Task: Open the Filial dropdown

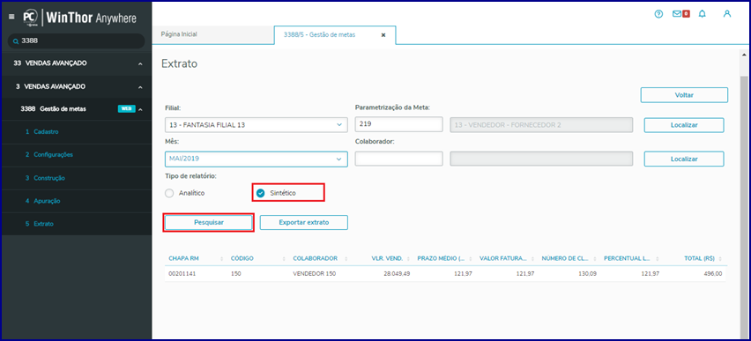Action: pyautogui.click(x=257, y=125)
